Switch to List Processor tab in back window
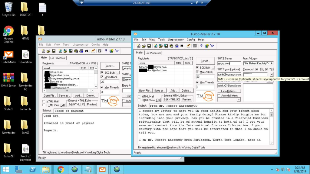Viewport: 310px width, 174px height. 58,58
